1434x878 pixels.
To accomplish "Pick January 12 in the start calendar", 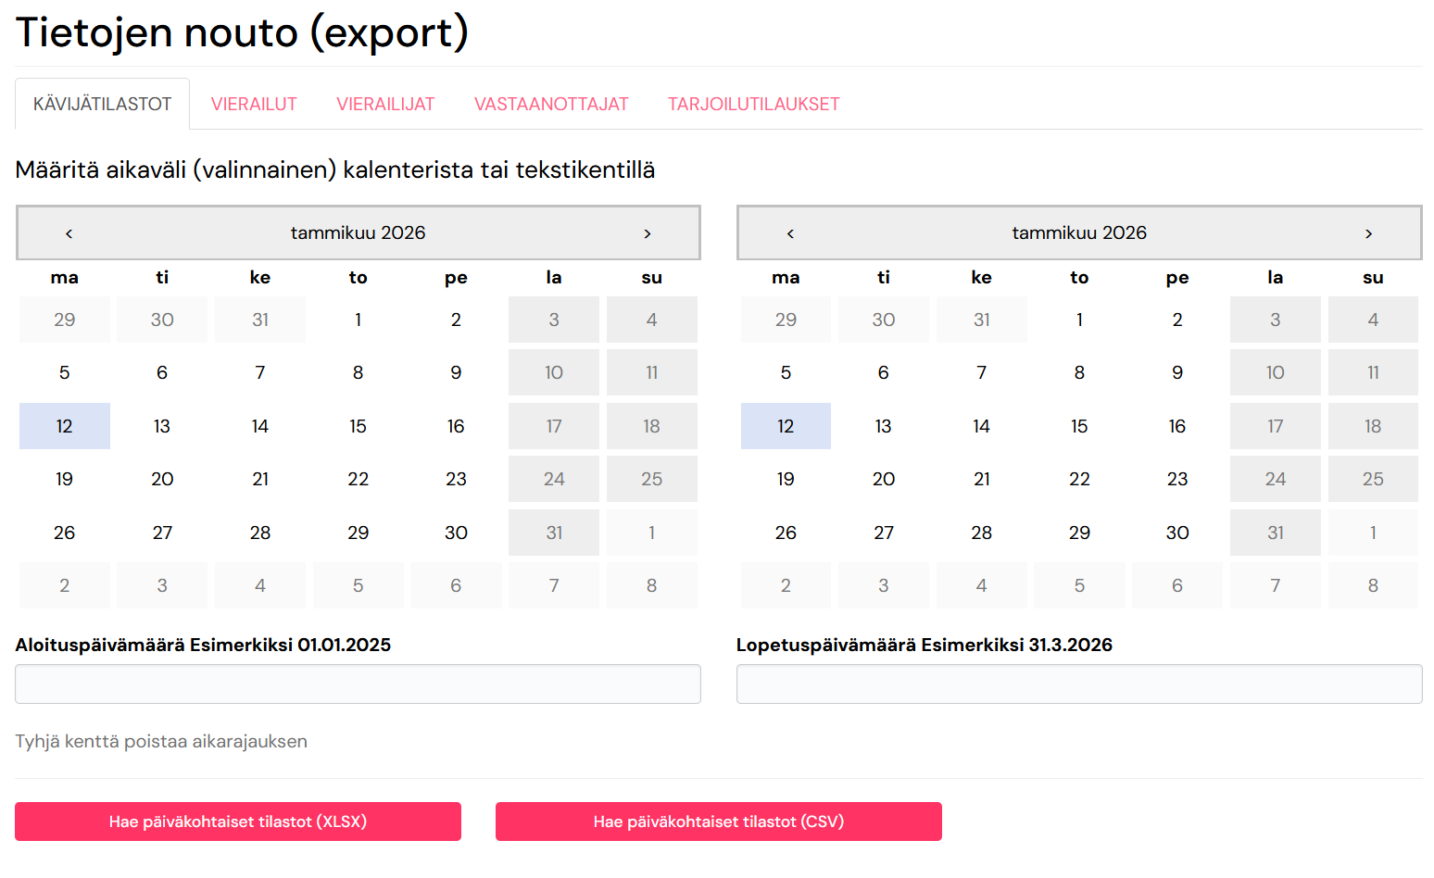I will click(65, 426).
